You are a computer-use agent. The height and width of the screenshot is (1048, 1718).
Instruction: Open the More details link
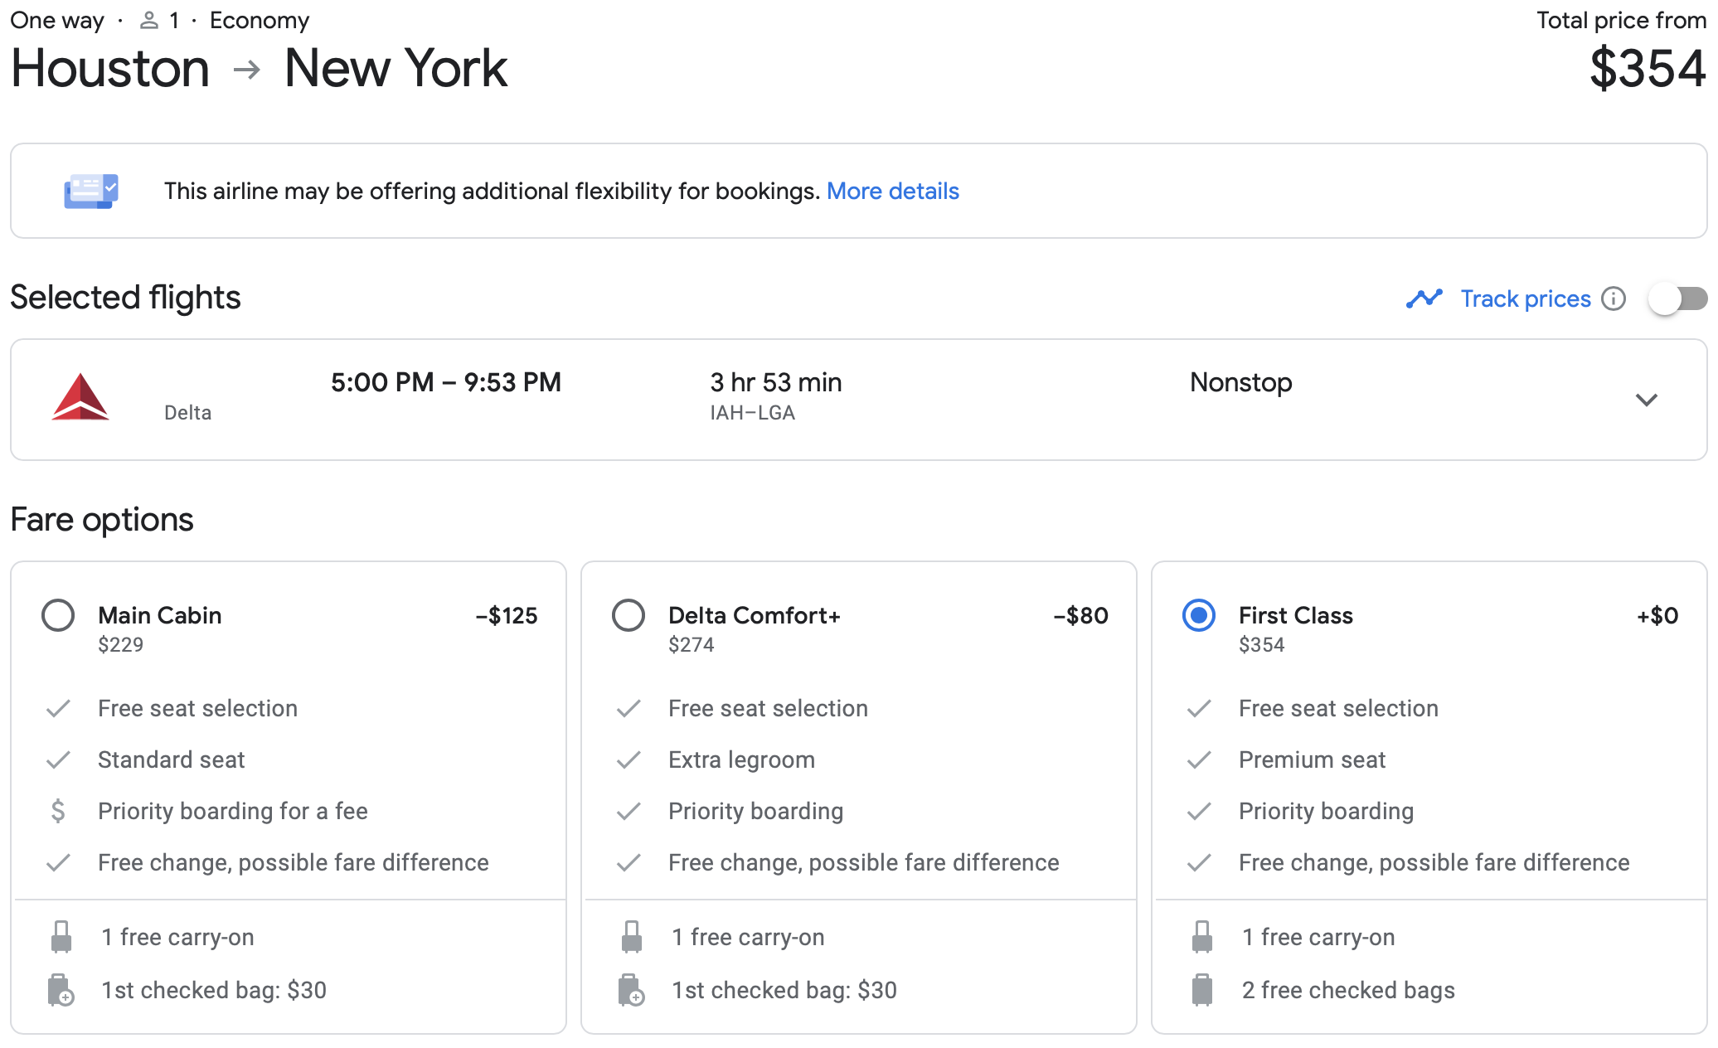pos(893,191)
